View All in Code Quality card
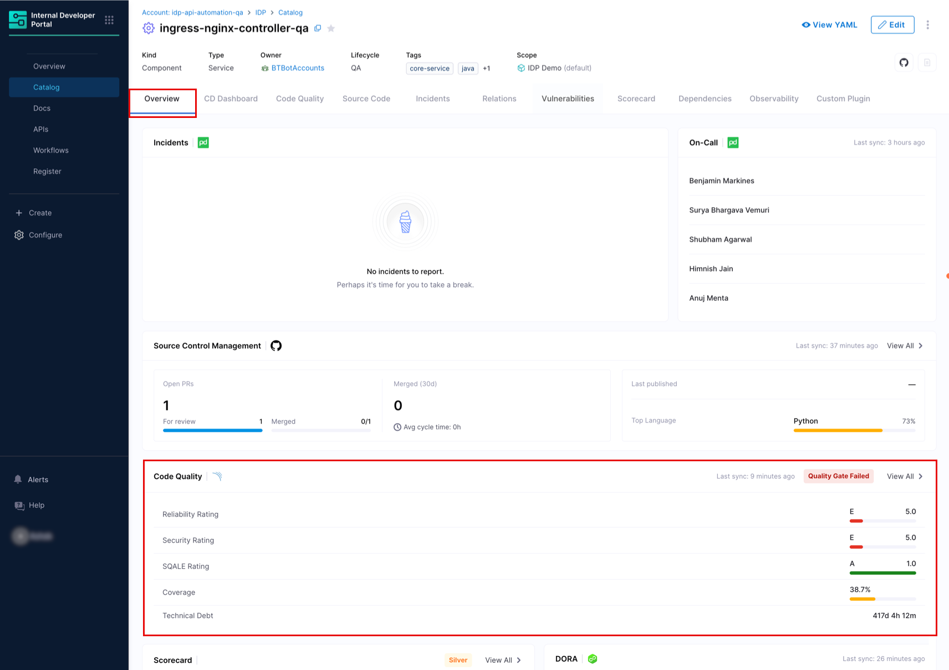 [x=905, y=476]
